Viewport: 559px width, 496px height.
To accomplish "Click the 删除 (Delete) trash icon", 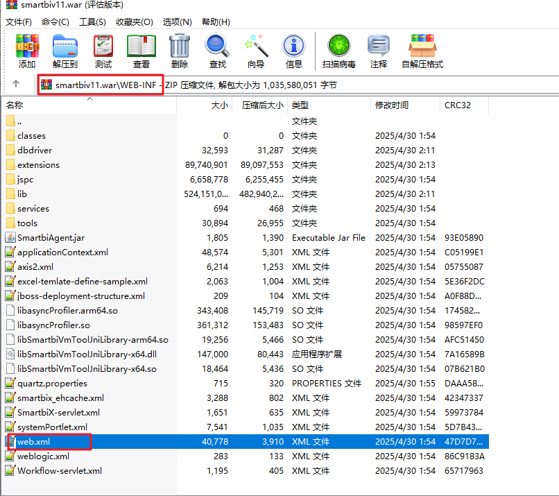I will 180,46.
